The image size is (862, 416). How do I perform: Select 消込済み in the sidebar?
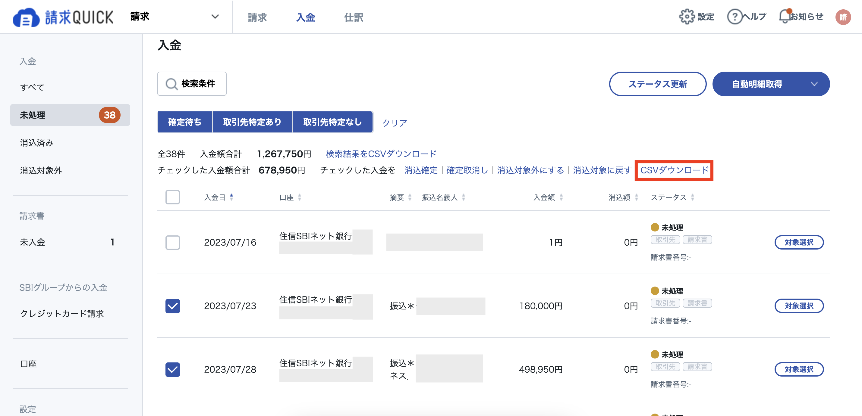point(37,143)
